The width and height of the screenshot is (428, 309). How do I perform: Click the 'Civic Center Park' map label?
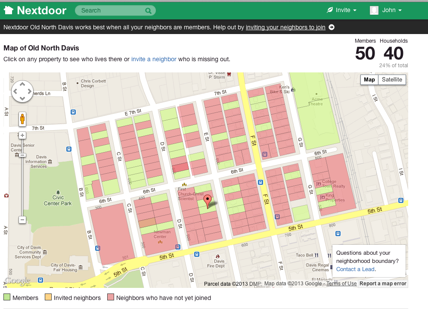click(x=58, y=200)
